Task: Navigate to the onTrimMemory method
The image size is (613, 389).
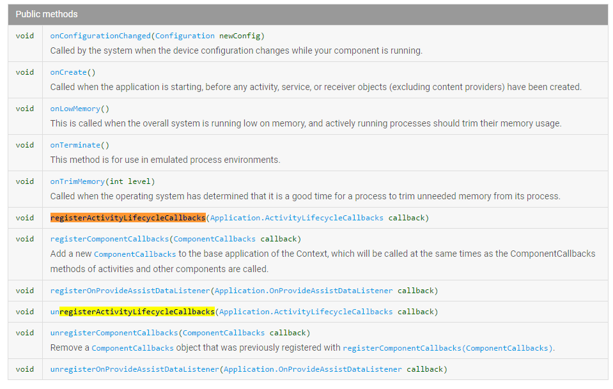Action: 77,181
